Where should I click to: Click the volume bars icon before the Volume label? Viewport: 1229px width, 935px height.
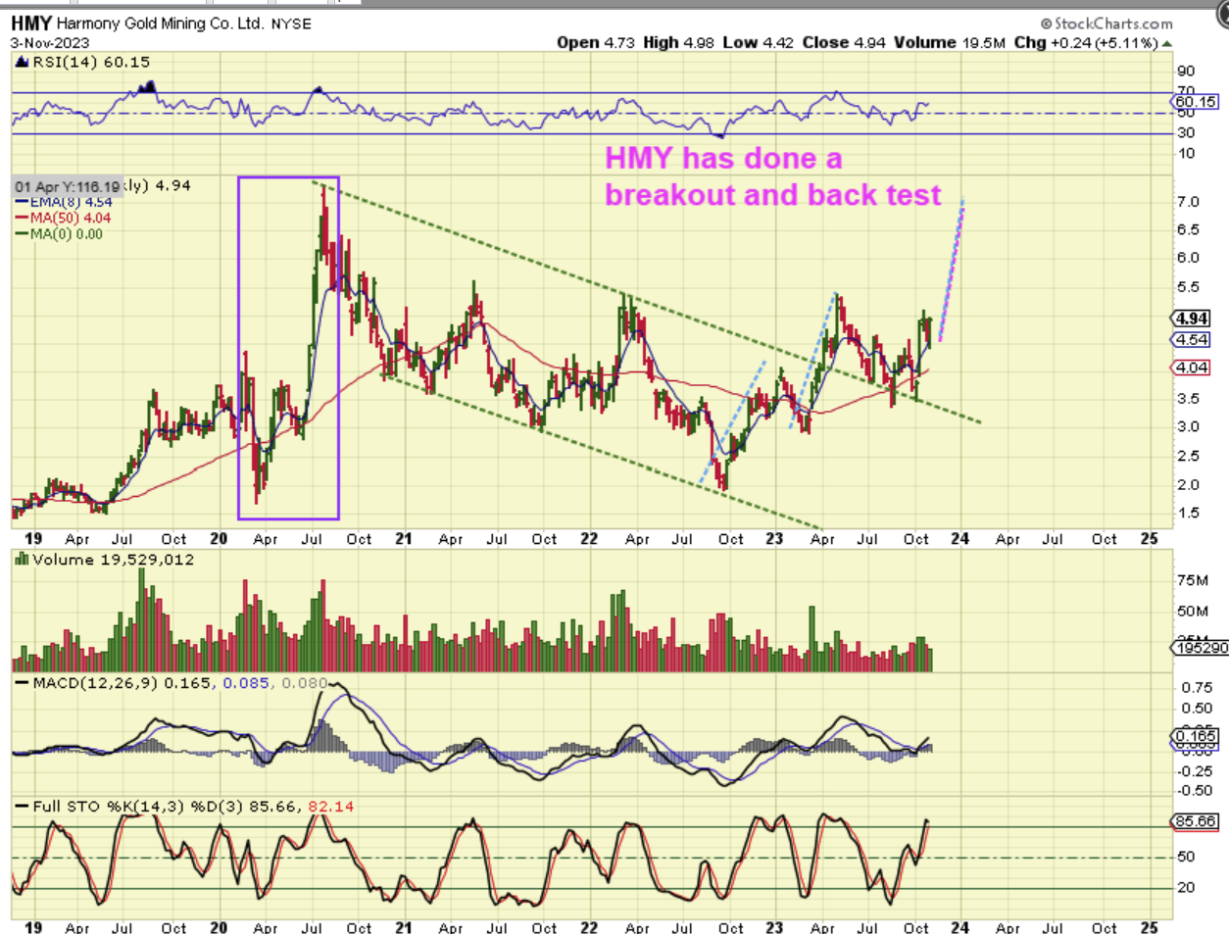[22, 560]
